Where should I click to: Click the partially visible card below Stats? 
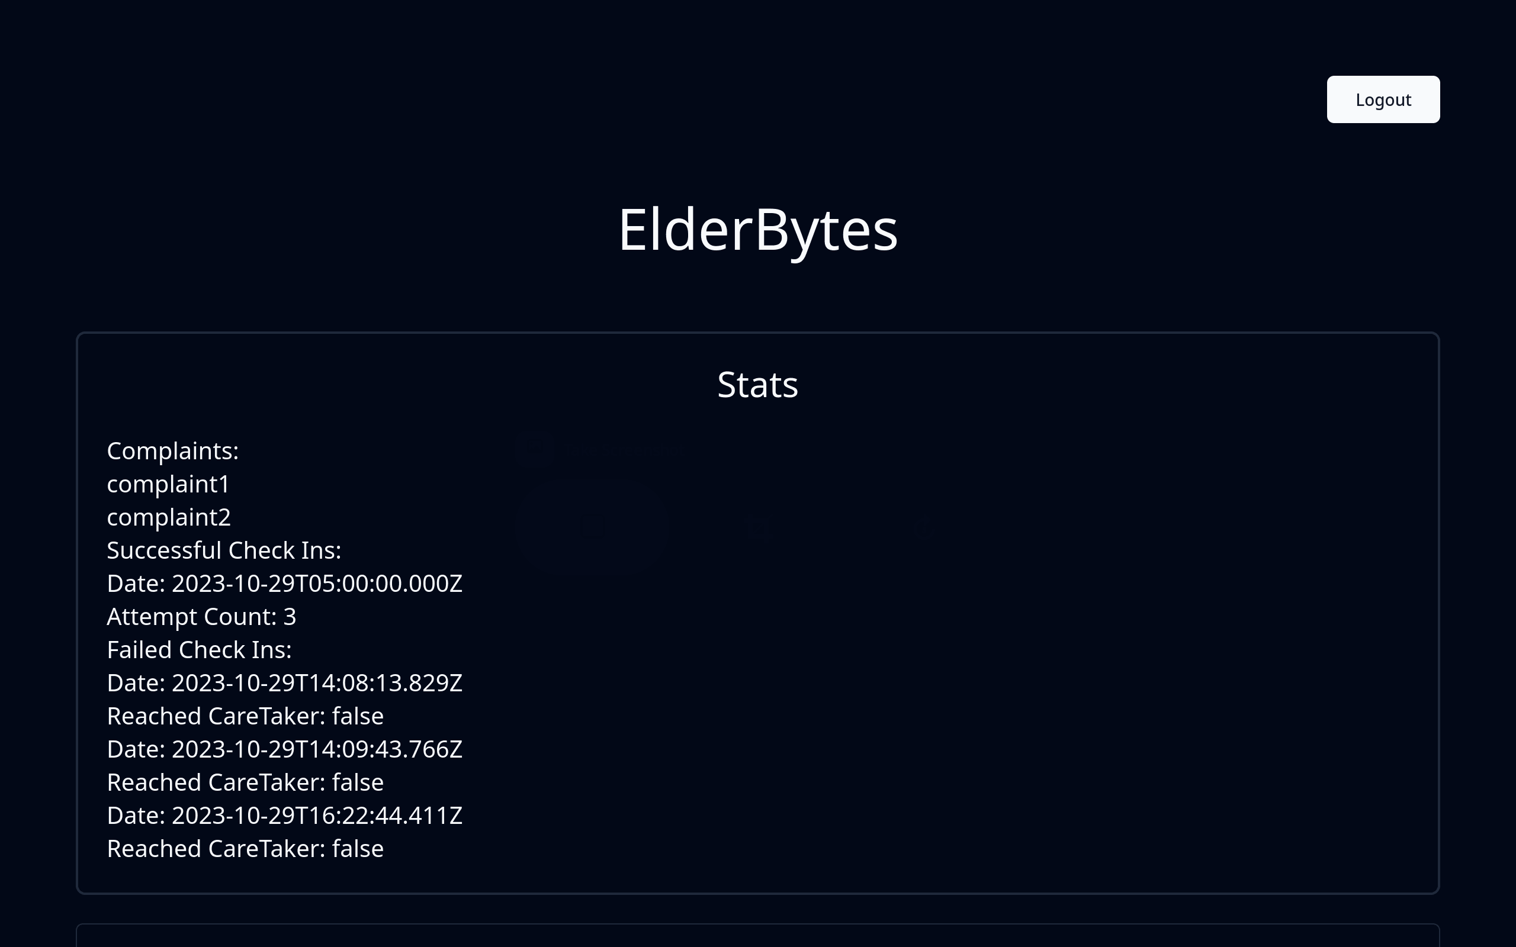coord(757,936)
